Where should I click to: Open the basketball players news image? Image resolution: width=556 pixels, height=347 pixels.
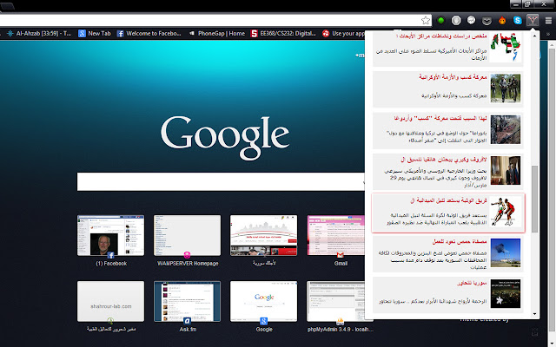click(x=506, y=212)
